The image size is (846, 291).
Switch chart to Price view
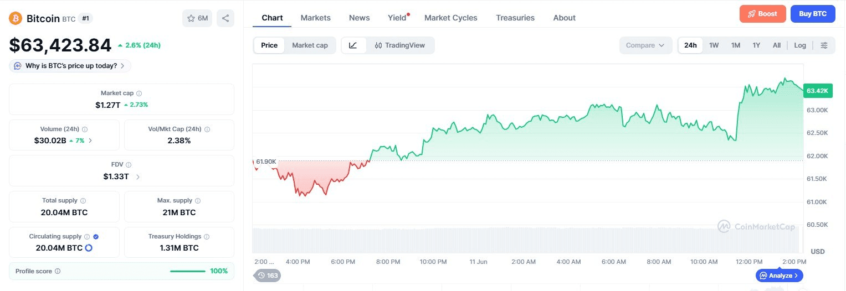tap(269, 45)
